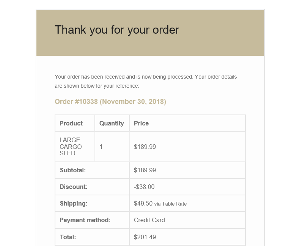Click the 'Thank you for your order' heading
This screenshot has width=294, height=246.
click(117, 30)
